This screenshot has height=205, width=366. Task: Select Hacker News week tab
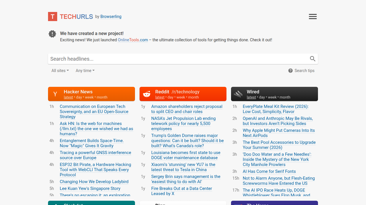(x=89, y=97)
